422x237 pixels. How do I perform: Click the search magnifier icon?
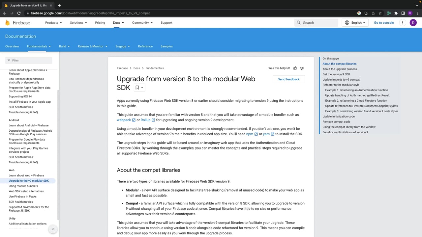point(299,23)
